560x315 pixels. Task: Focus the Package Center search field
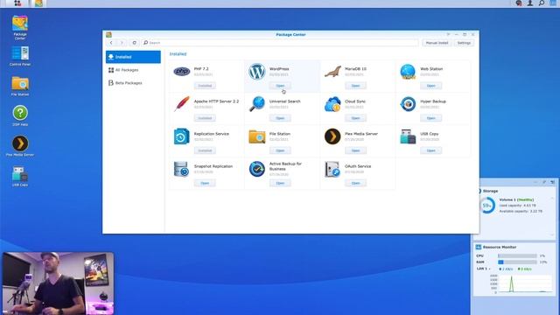[280, 43]
